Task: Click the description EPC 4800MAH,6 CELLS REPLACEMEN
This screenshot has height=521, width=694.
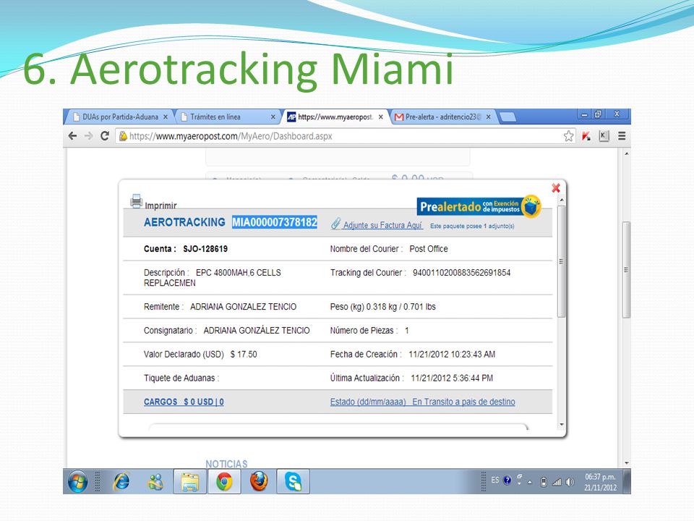Action: click(x=213, y=278)
